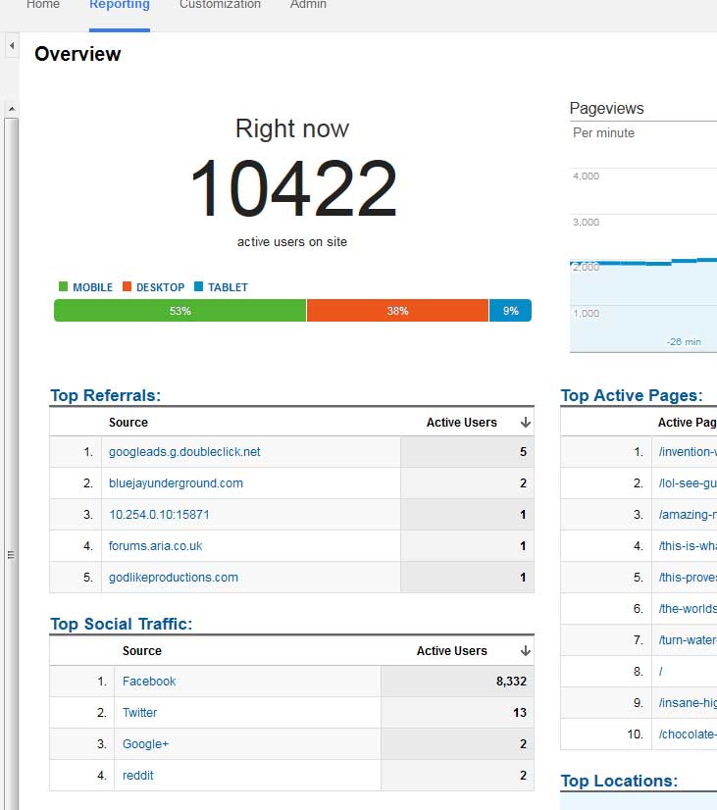Open googleads.g.doubleclick.net referral link
Screen dimensions: 717x810
point(184,452)
